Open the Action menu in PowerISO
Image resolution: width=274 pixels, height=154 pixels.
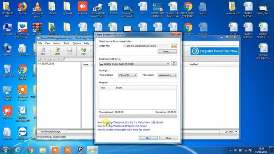[57, 43]
